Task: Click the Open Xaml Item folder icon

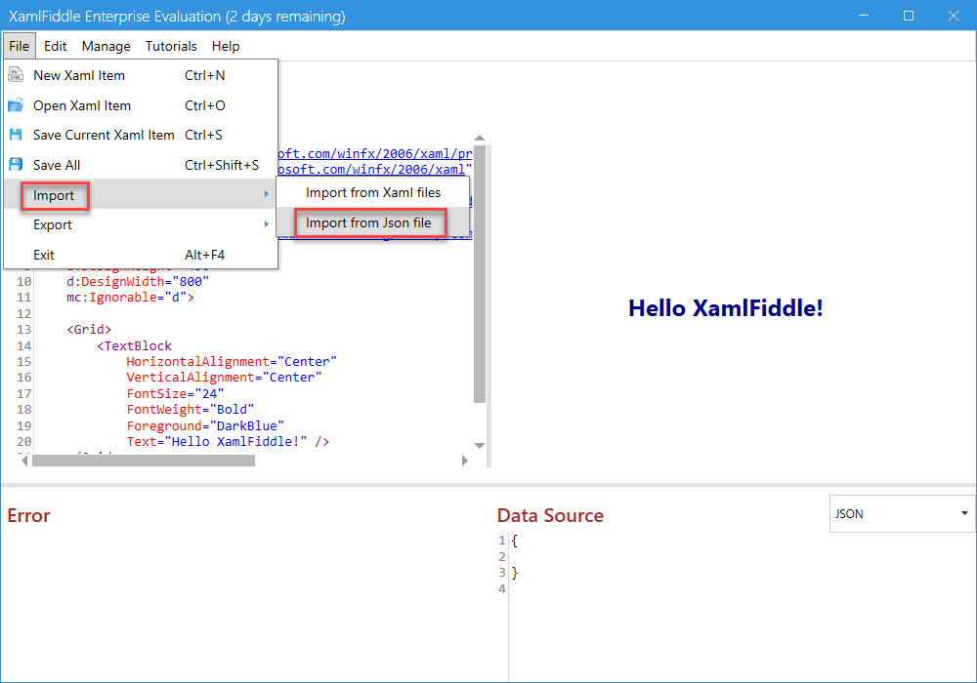Action: pos(16,105)
